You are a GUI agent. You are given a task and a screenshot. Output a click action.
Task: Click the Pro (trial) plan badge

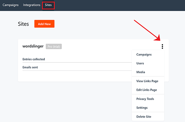click(x=54, y=46)
